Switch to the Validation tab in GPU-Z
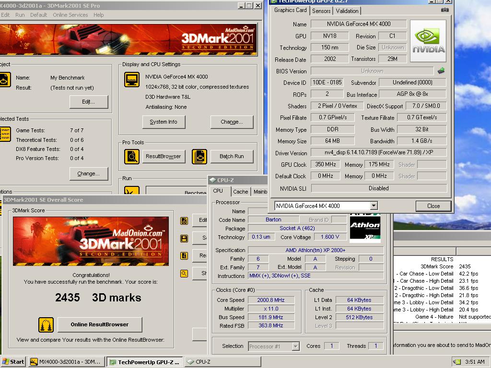The height and width of the screenshot is (368, 491). coord(347,11)
